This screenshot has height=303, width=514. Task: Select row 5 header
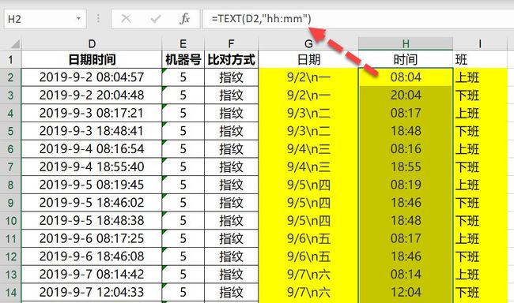10,131
